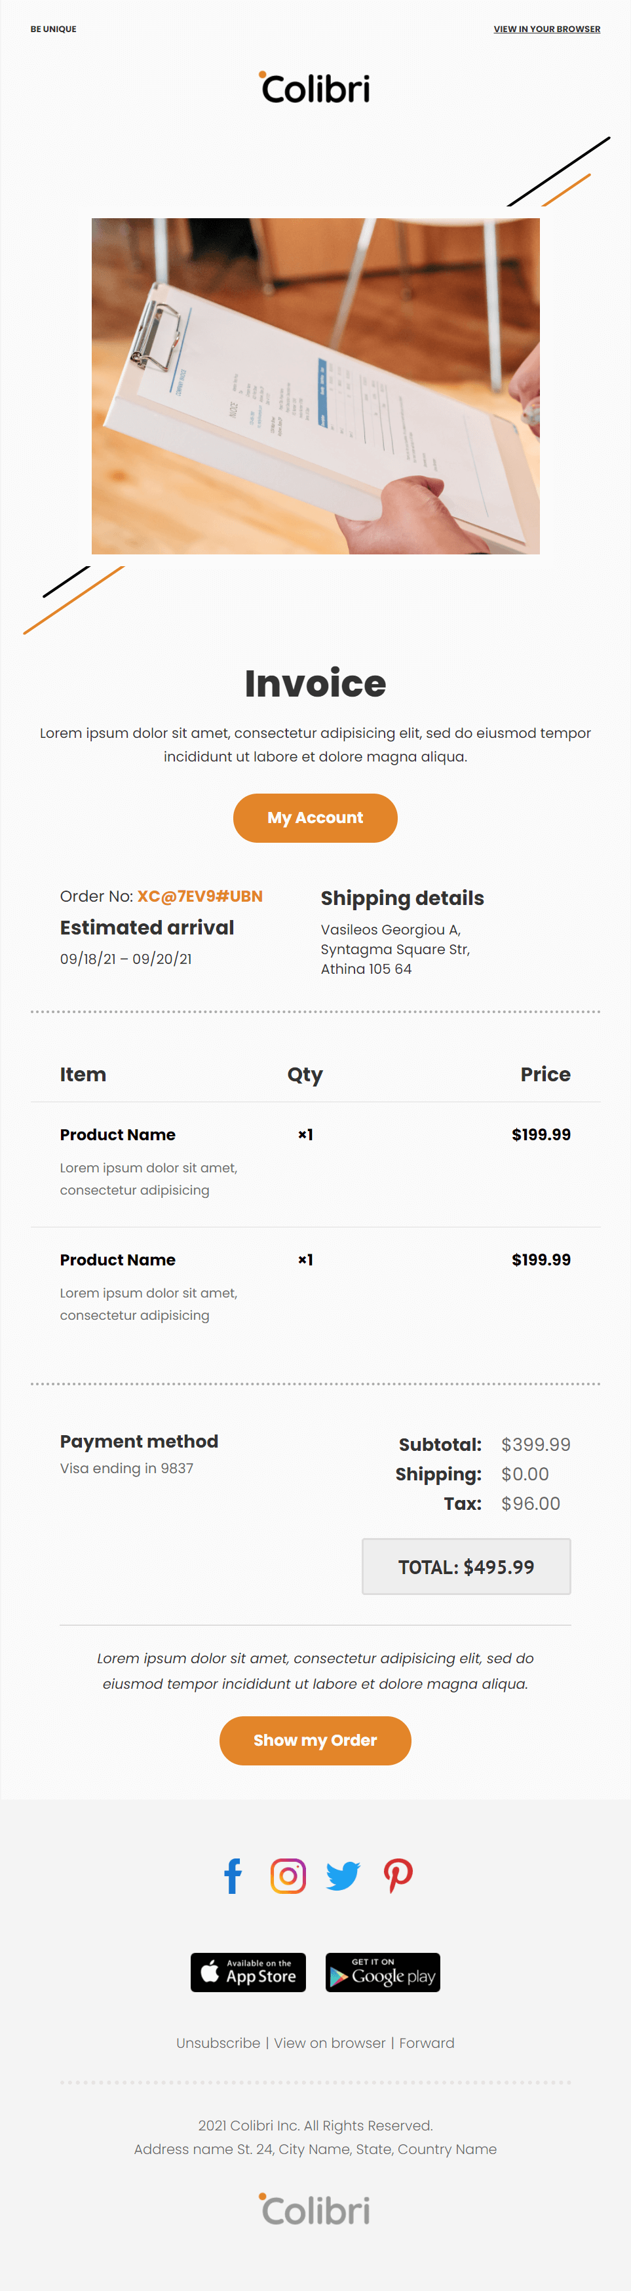Click the Show my Order button

(316, 1740)
